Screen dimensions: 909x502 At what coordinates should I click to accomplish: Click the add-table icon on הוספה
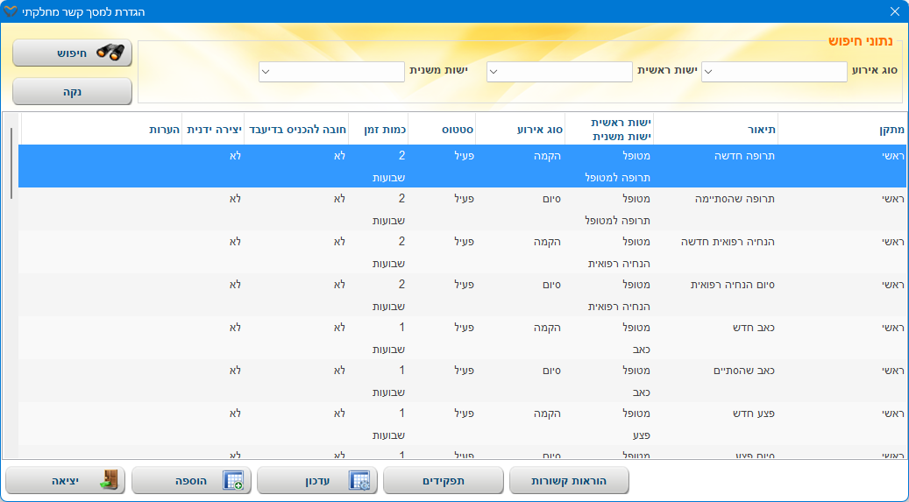pyautogui.click(x=233, y=480)
